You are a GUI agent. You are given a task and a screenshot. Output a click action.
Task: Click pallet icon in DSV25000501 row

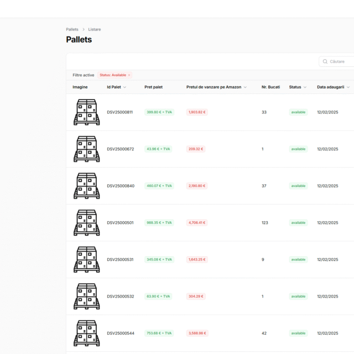[86, 223]
